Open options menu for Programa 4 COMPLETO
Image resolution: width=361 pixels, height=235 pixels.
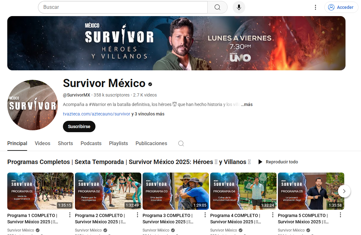[x=273, y=215]
